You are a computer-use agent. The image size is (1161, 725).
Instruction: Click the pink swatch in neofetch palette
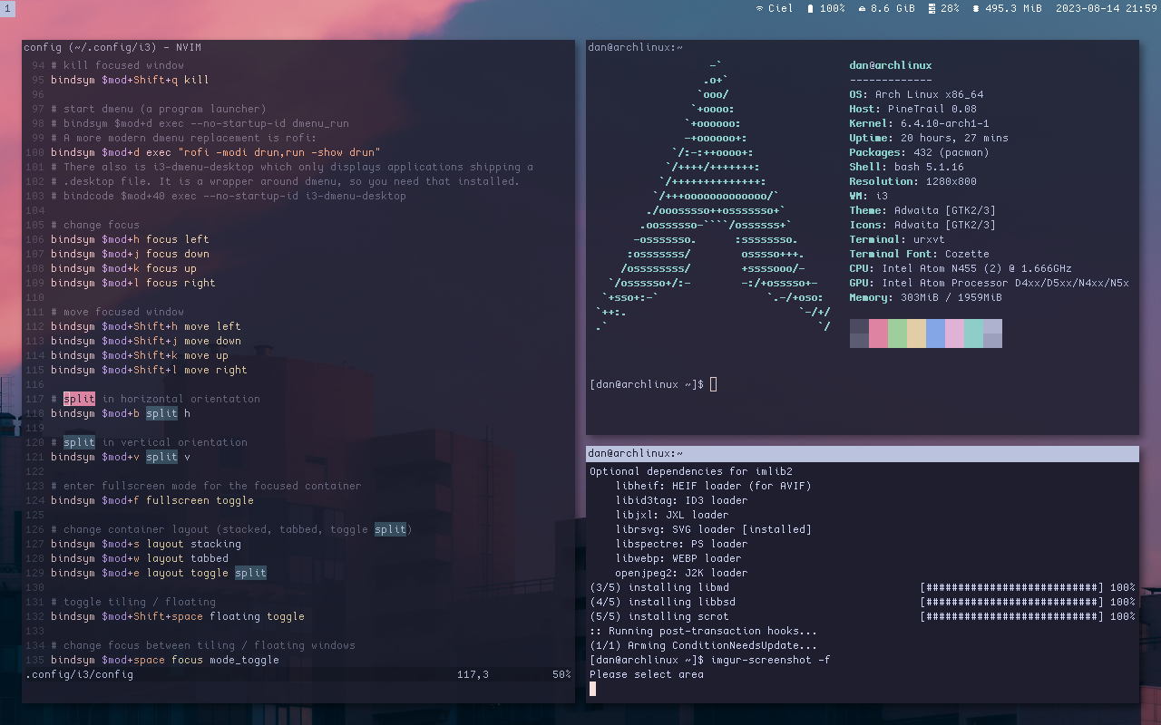click(x=878, y=333)
